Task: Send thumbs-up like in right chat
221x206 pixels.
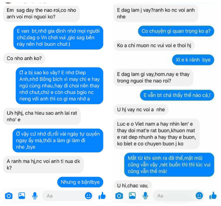Action: 213,196
